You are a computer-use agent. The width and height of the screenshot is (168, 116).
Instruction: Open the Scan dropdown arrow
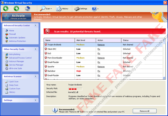(x=51, y=9)
